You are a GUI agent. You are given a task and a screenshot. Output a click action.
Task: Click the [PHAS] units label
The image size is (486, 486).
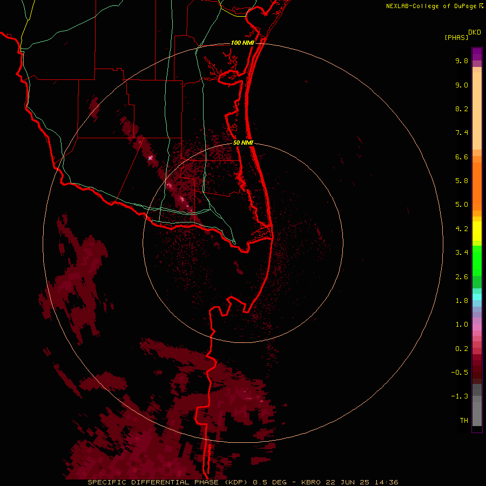pyautogui.click(x=456, y=37)
